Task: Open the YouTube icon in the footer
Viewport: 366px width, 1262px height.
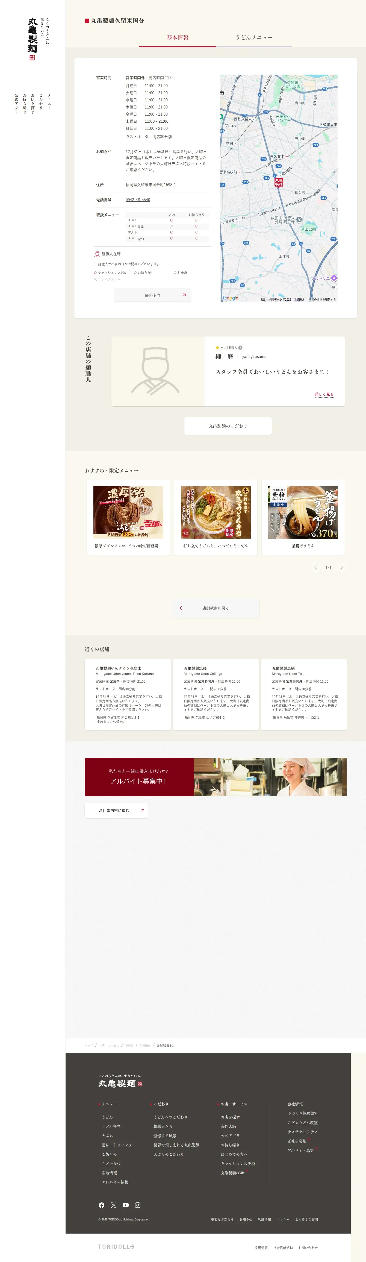Action: (125, 1205)
